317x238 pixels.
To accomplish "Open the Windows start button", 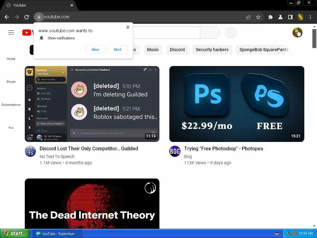I will pyautogui.click(x=15, y=234).
